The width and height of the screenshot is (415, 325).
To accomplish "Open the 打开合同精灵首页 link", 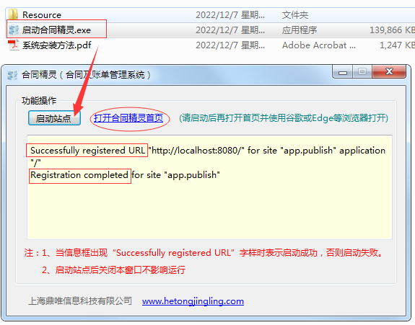I will pos(128,118).
